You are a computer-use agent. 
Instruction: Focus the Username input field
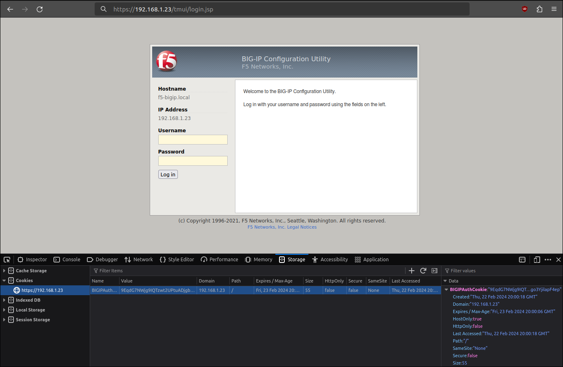193,140
